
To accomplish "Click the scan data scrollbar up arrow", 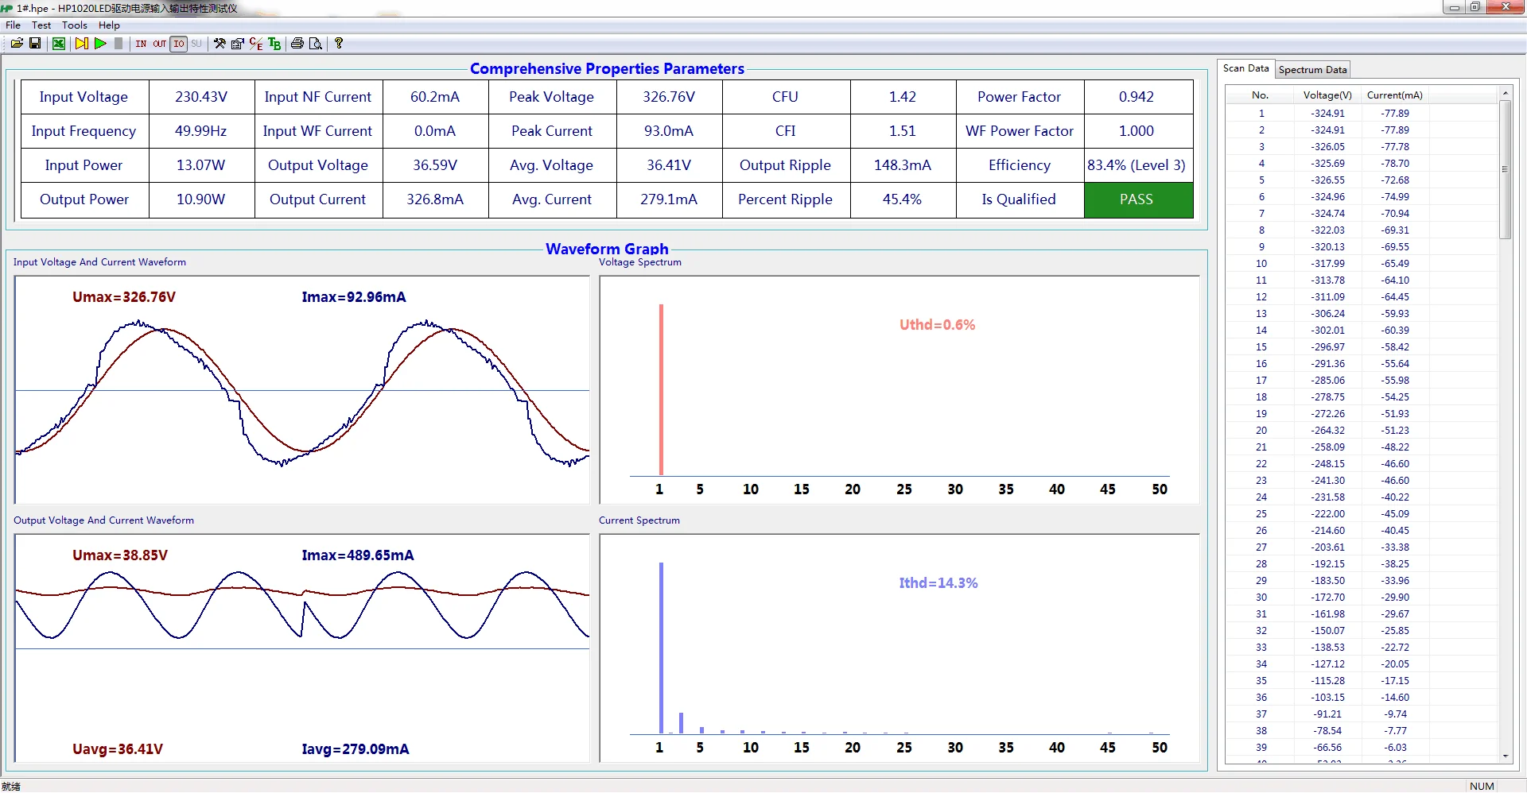I will point(1505,94).
